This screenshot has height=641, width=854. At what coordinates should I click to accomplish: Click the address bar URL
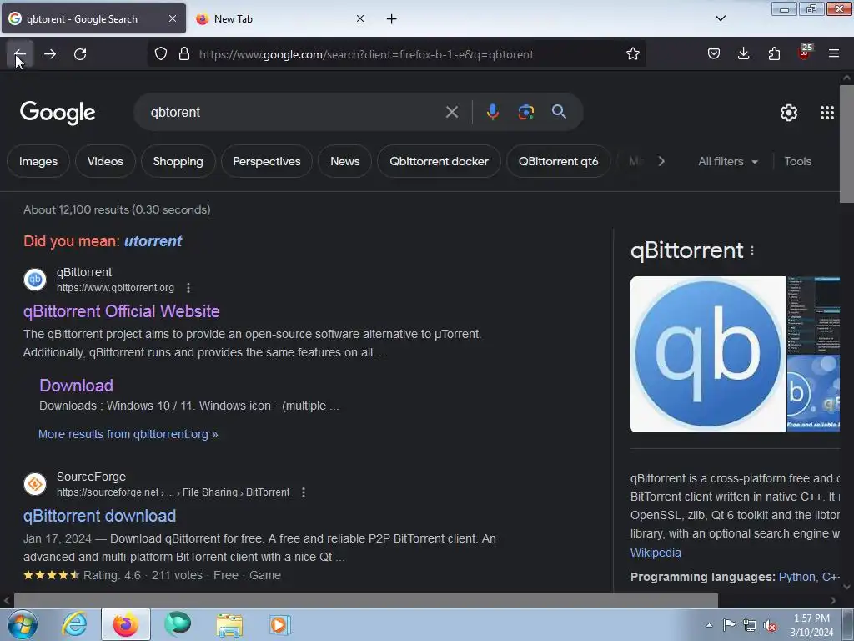pos(366,54)
